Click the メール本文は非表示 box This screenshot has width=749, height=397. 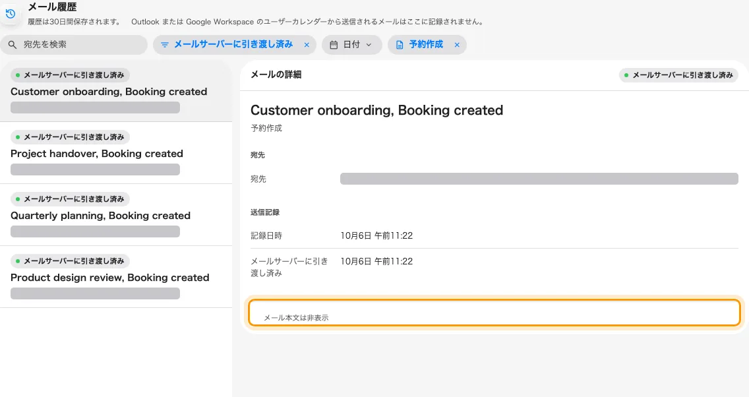(x=494, y=313)
